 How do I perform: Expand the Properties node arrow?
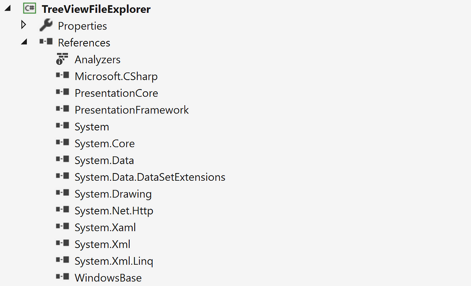click(23, 25)
